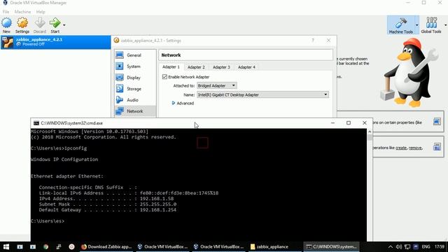448x252 pixels.
Task: Open the Storage settings category
Action: (x=135, y=89)
